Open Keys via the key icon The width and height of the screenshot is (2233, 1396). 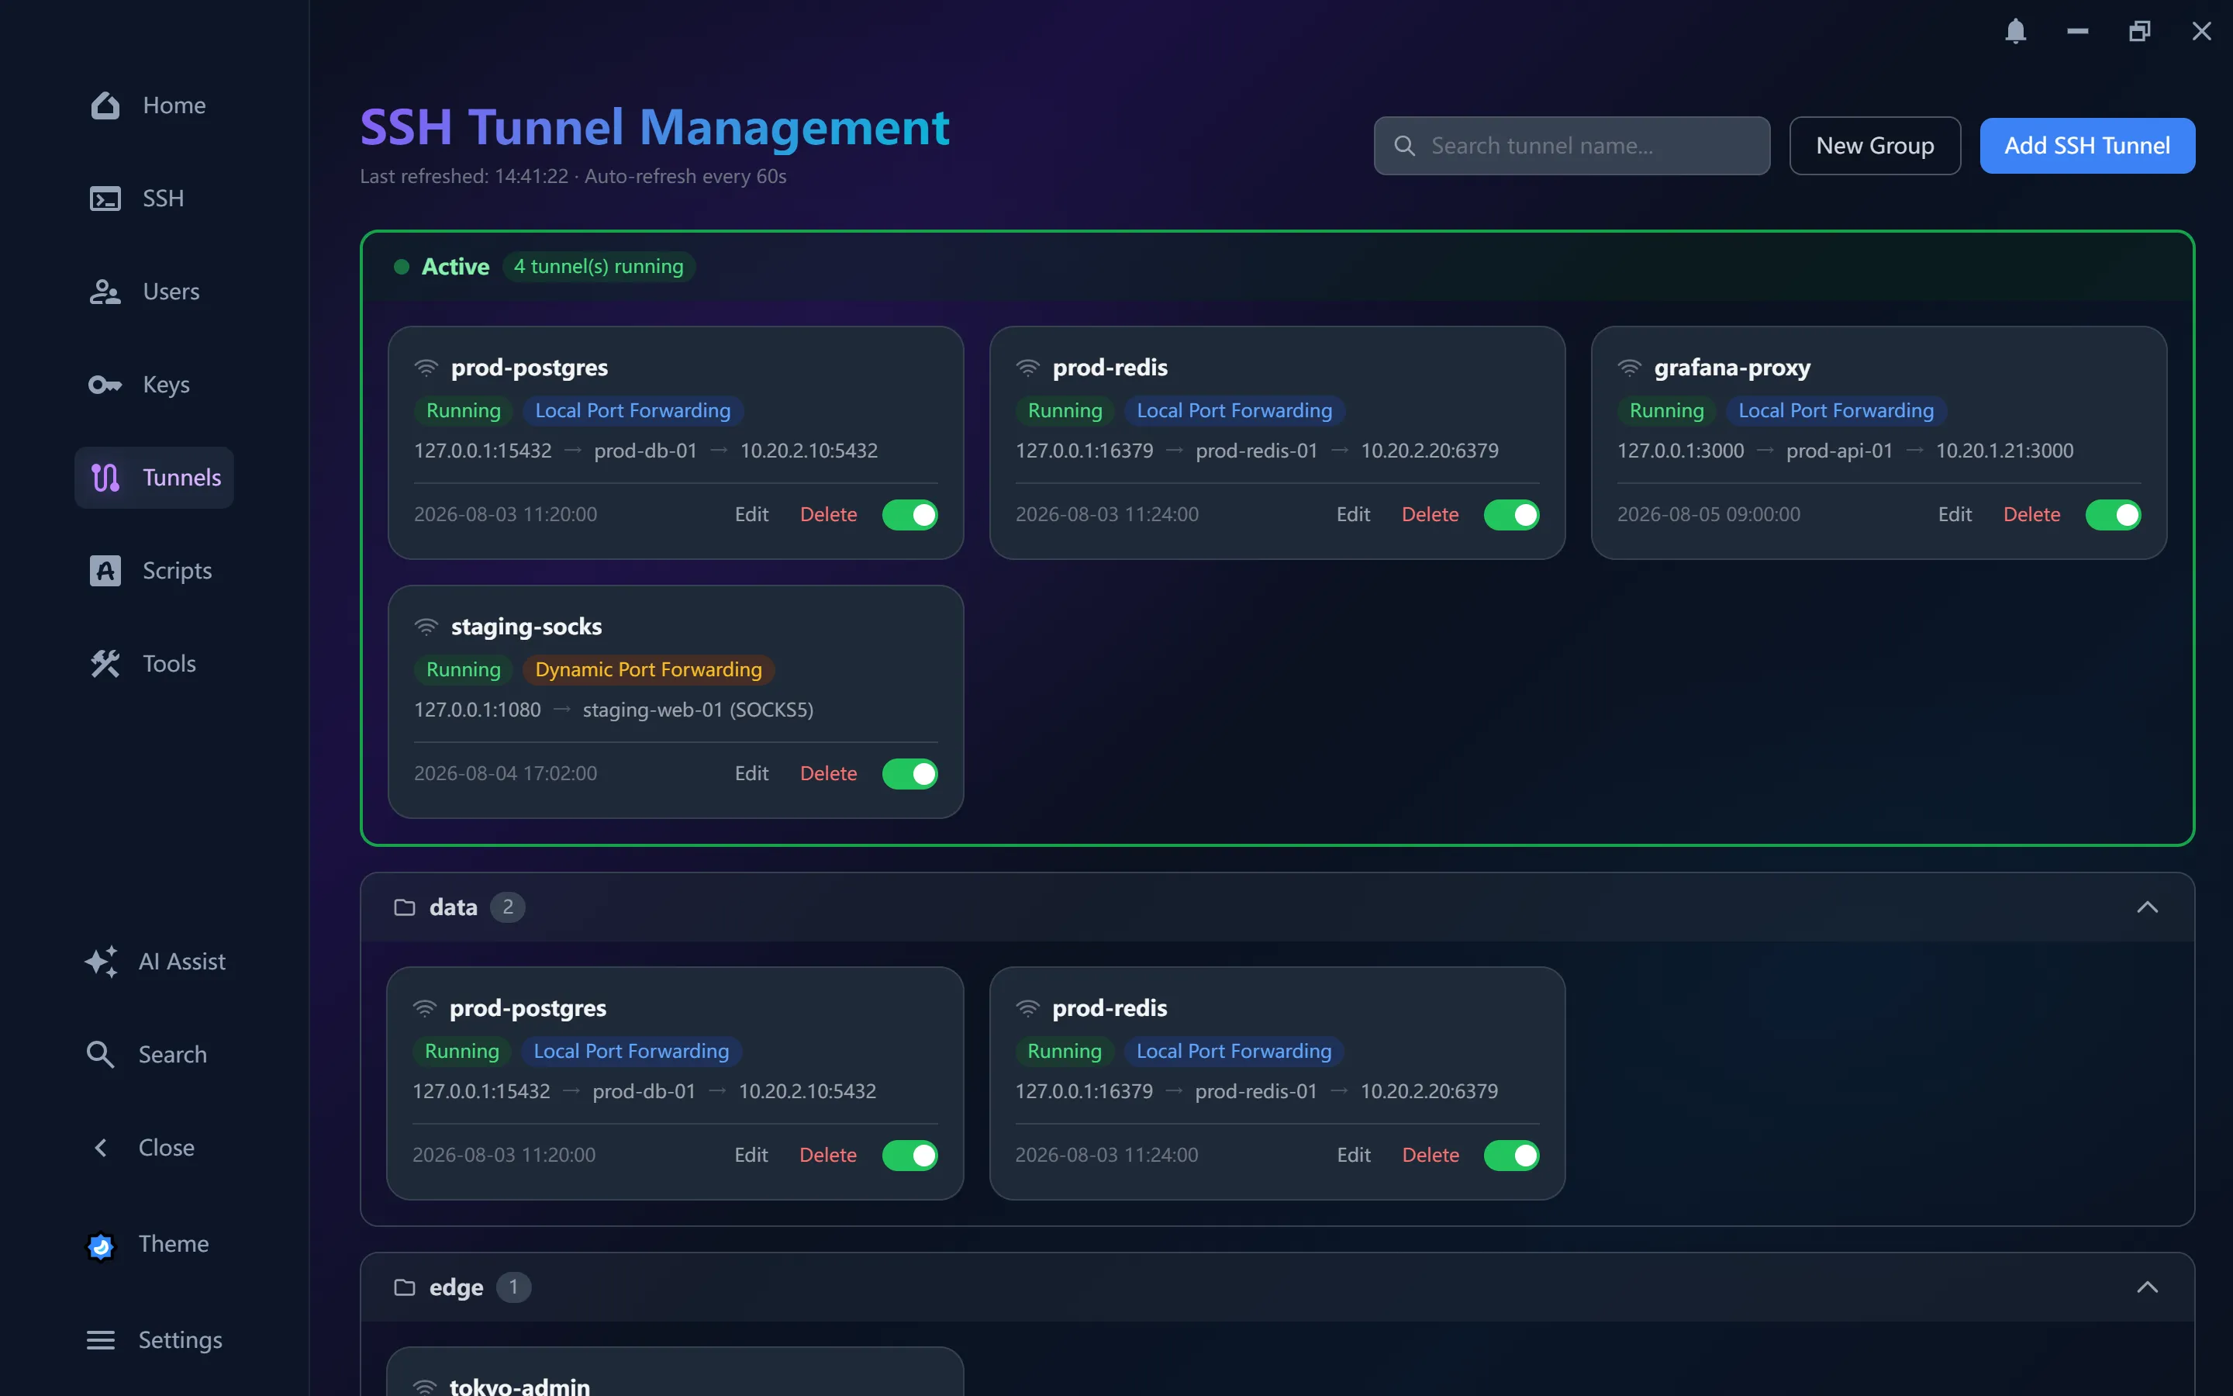[x=105, y=384]
